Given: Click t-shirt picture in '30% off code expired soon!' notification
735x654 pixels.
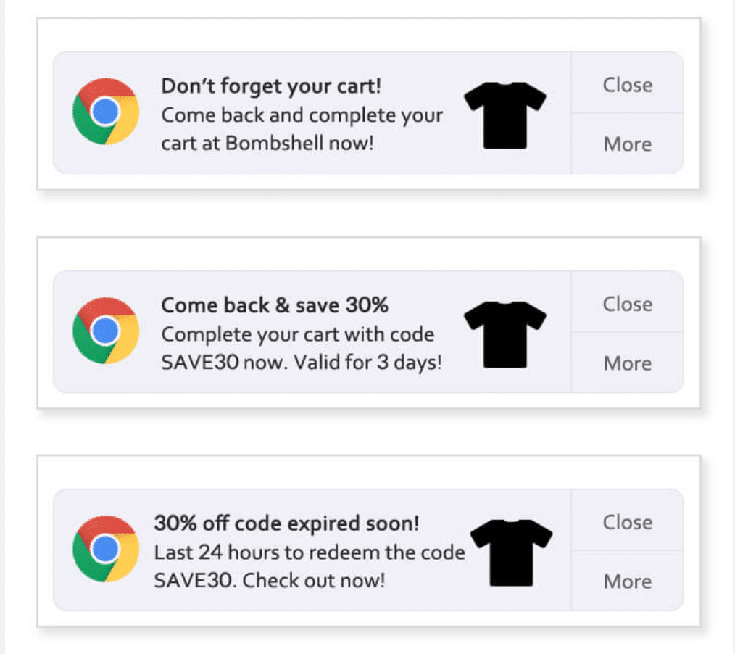Looking at the screenshot, I should (511, 552).
